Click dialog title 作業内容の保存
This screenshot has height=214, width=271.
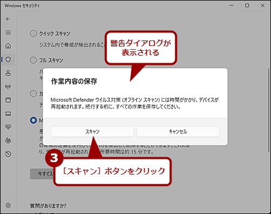coord(74,82)
